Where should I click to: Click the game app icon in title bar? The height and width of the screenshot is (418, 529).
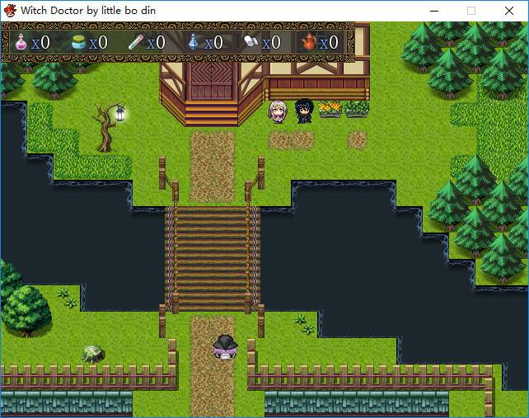(x=10, y=11)
